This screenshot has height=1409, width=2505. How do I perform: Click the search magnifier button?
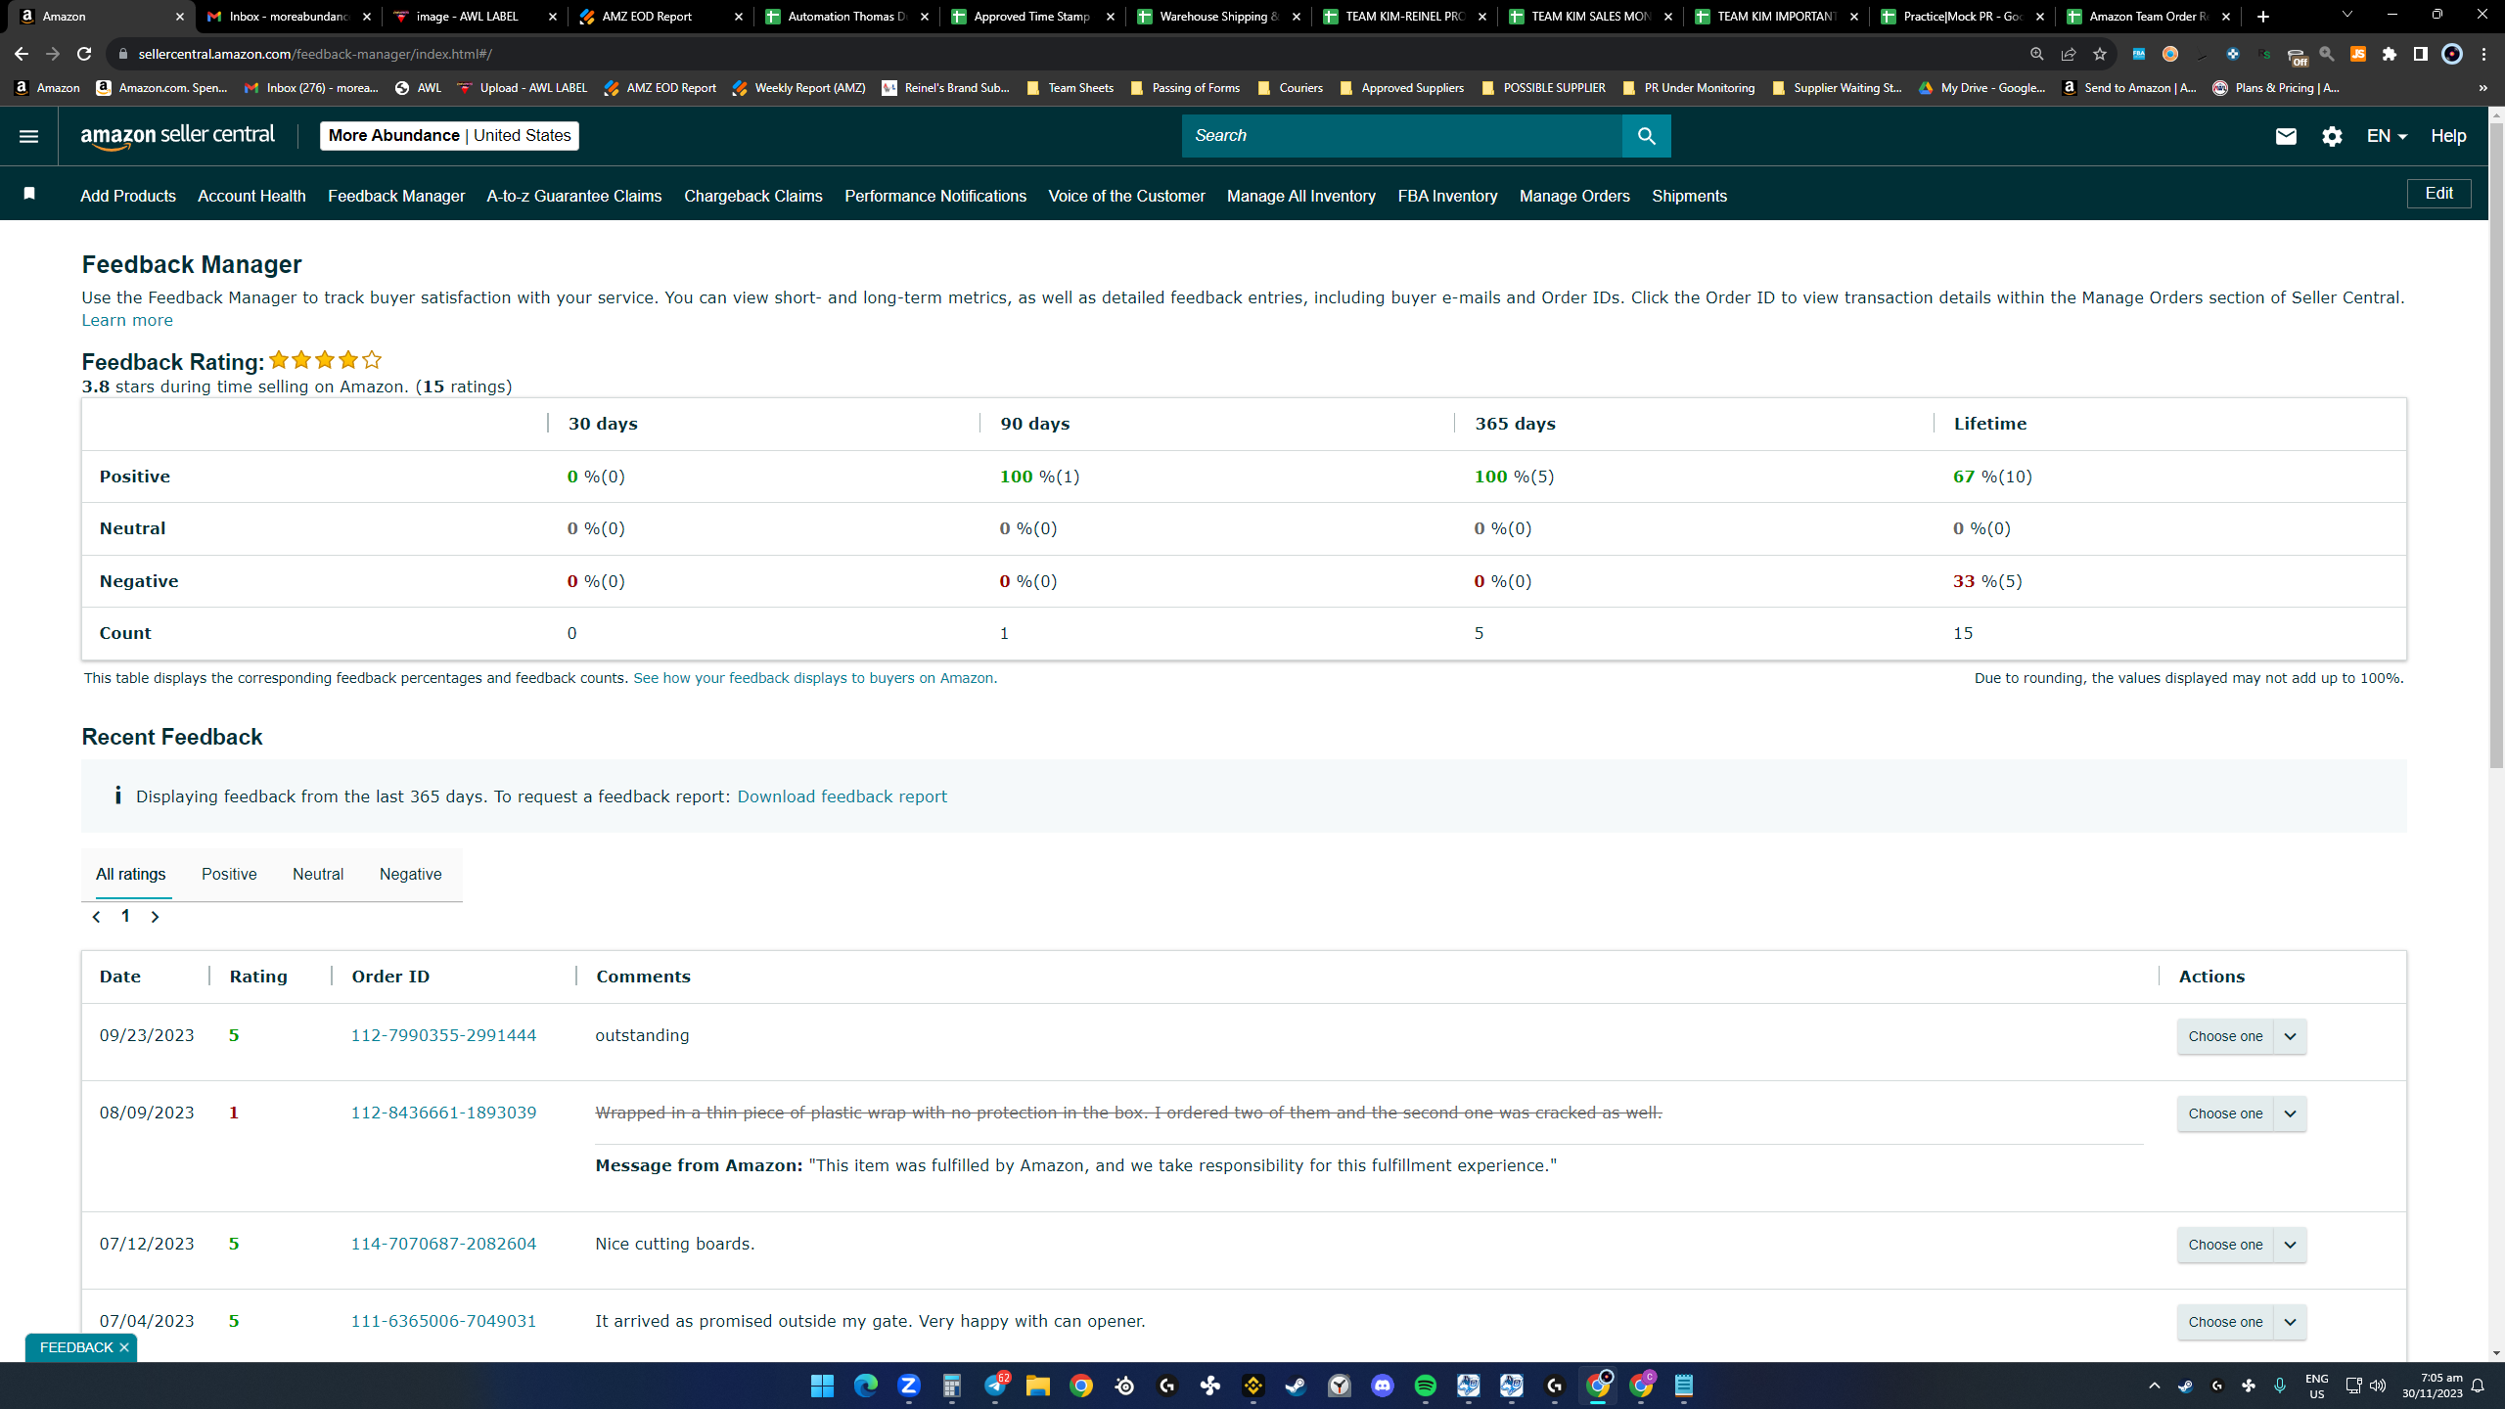1646,136
